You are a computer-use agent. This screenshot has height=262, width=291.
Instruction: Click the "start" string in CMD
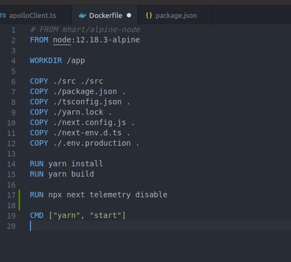coord(106,215)
